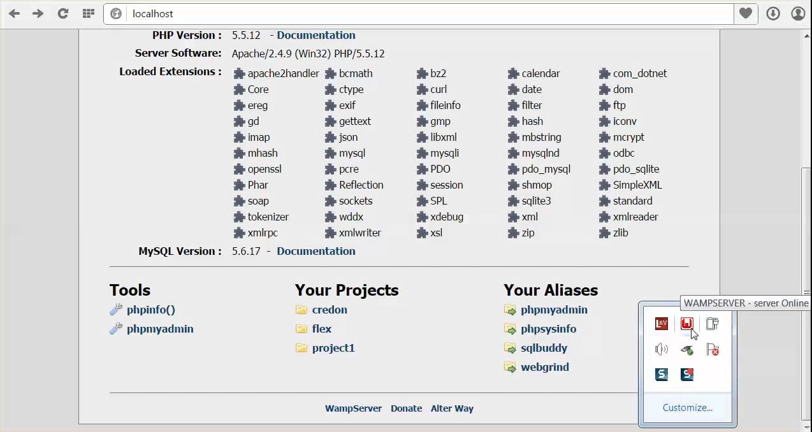Click the LAV tray icon
812x432 pixels.
662,324
